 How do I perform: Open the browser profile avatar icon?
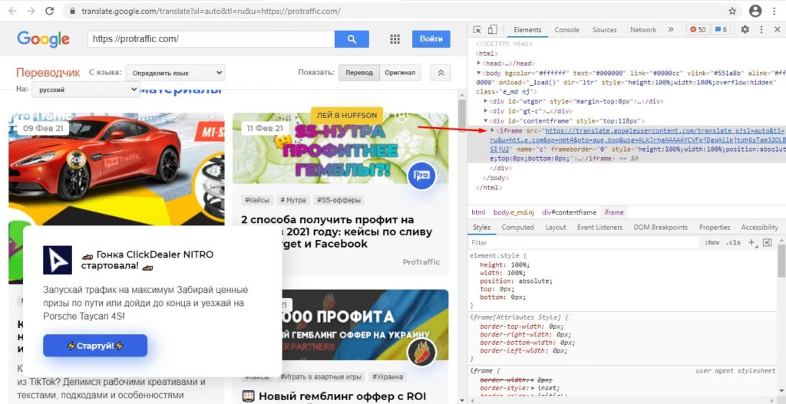tap(755, 11)
